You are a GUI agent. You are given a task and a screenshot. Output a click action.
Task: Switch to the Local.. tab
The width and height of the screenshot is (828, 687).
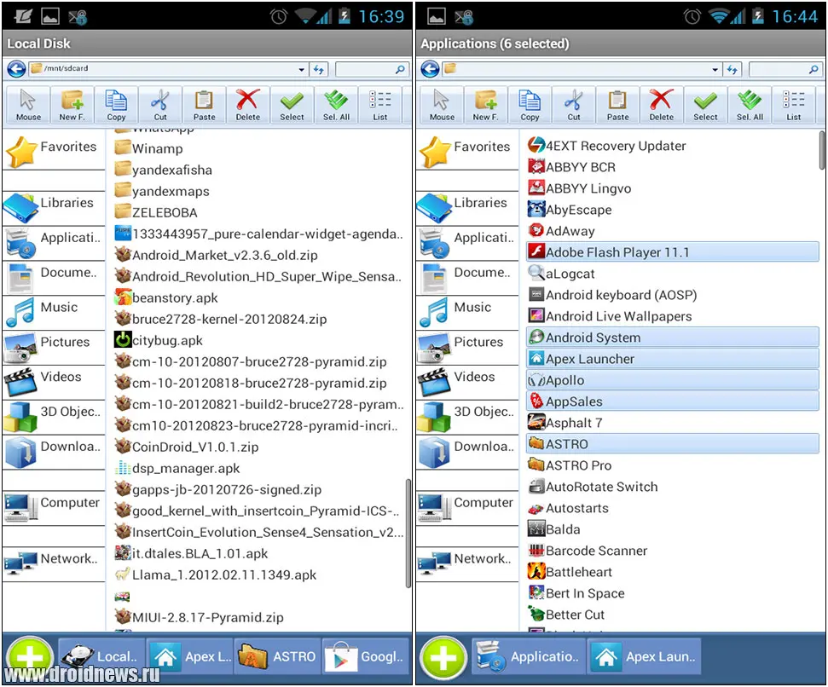tap(101, 656)
